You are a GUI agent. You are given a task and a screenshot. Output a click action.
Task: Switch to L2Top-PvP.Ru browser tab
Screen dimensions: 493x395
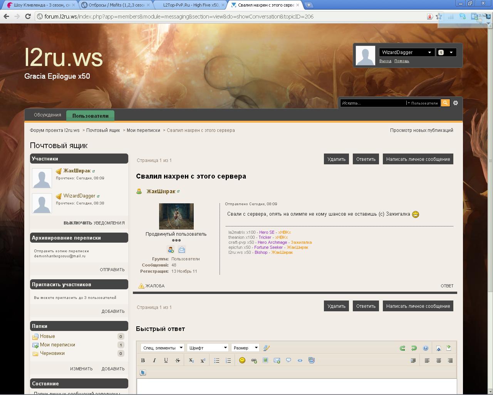coord(190,5)
